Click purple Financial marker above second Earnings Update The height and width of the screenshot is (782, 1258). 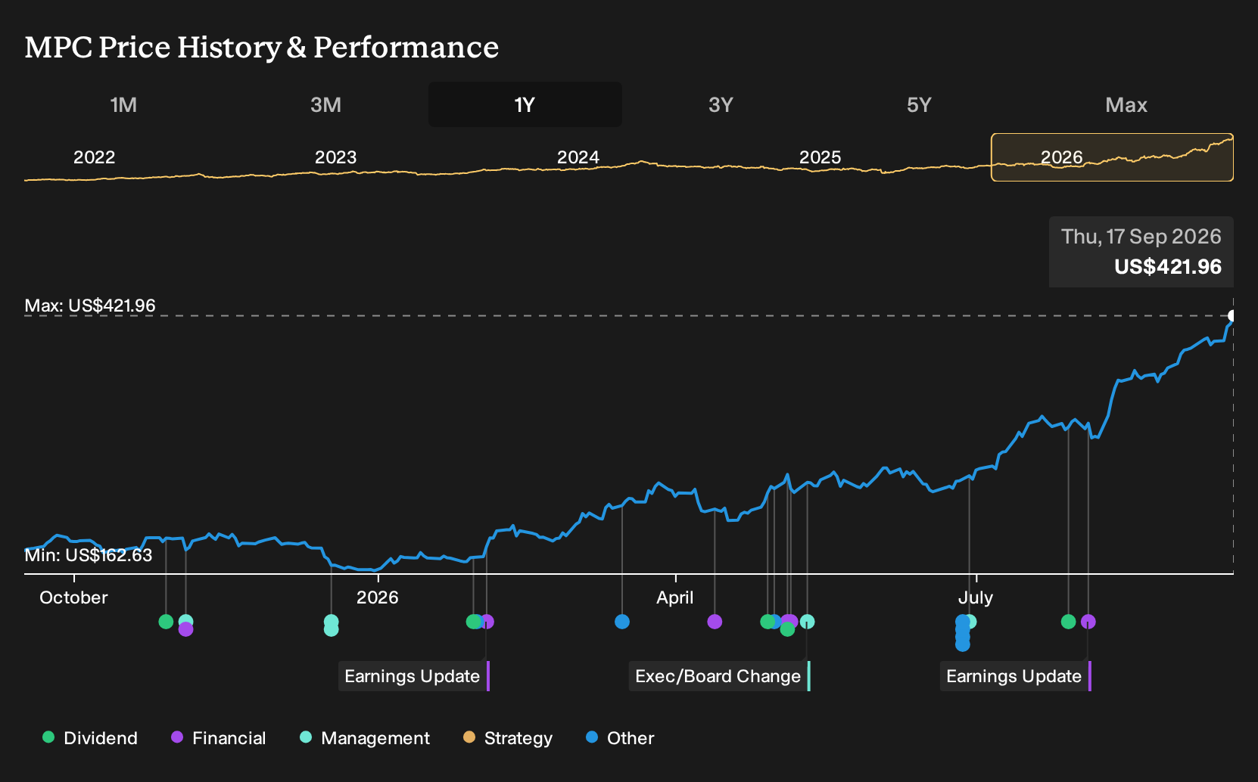click(x=1088, y=622)
